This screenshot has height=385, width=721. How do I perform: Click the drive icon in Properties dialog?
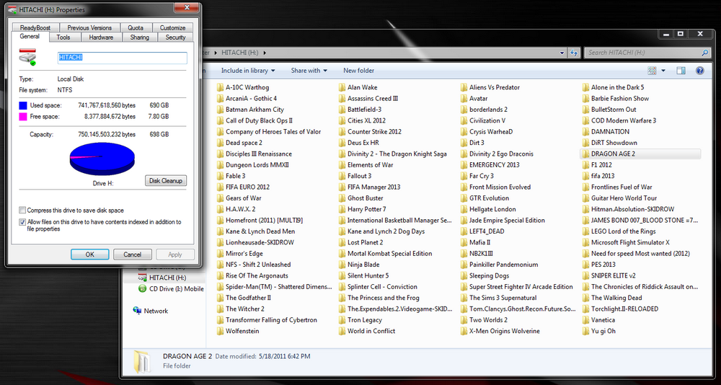pos(27,57)
